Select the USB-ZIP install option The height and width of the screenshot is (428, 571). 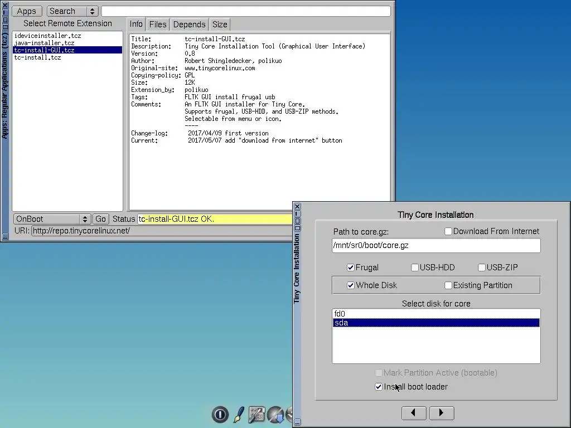coord(481,267)
